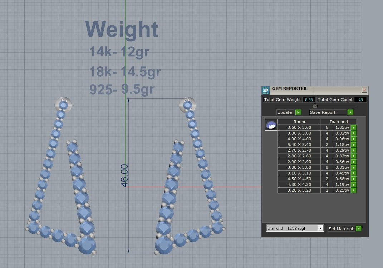Close the Gem Reporter panel

pyautogui.click(x=364, y=90)
